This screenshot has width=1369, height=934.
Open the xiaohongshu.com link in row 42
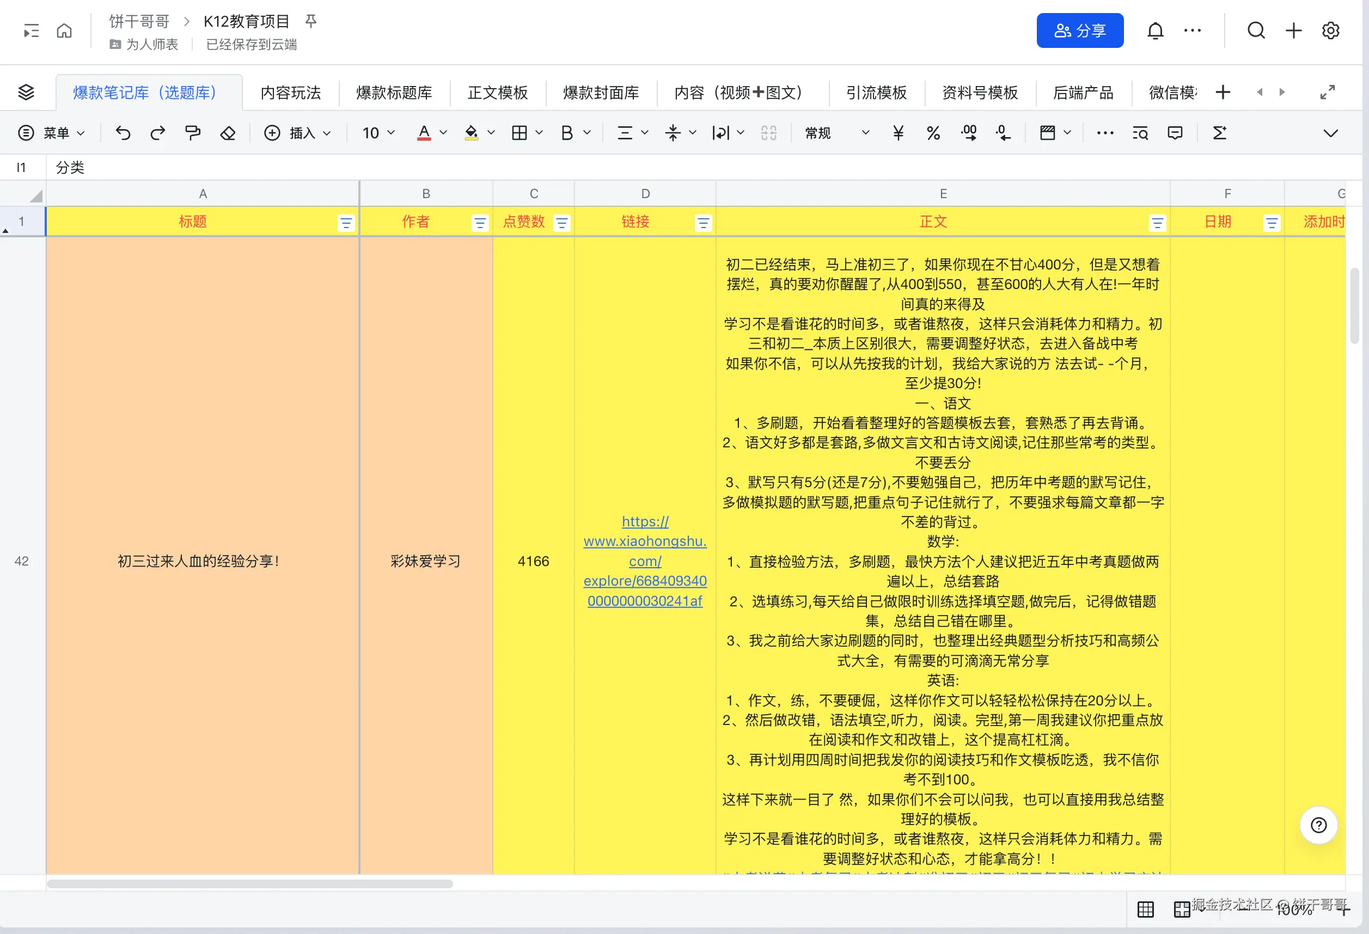(x=645, y=561)
